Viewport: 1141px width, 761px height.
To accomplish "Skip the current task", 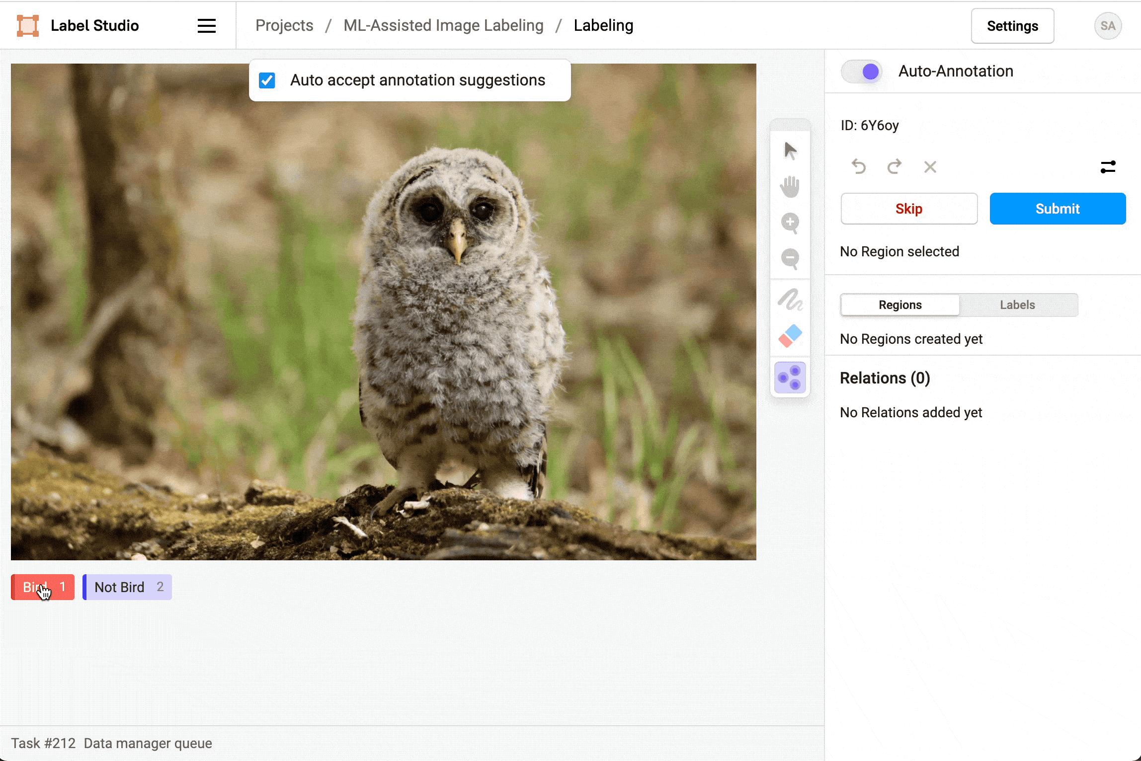I will tap(908, 209).
